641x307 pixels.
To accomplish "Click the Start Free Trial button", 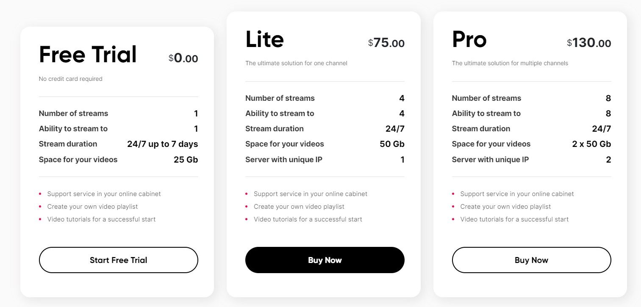I will [x=118, y=260].
